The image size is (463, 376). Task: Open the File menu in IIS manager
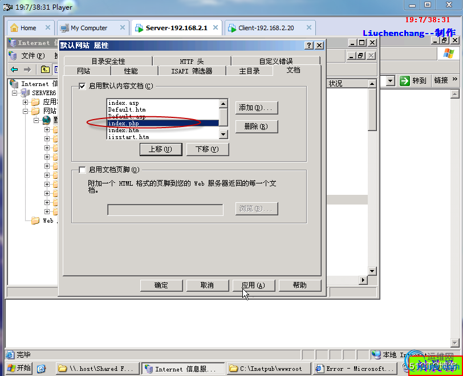coord(33,55)
